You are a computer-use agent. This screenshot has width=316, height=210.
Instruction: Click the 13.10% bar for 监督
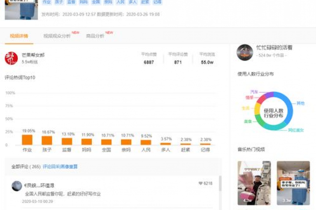click(x=67, y=141)
